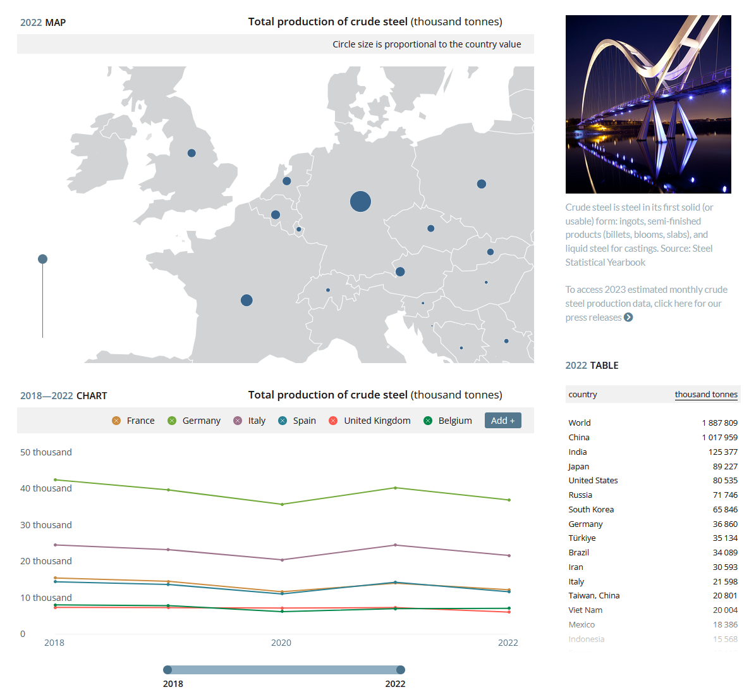Click the 2022 end handle of year range
The height and width of the screenshot is (692, 749).
401,670
